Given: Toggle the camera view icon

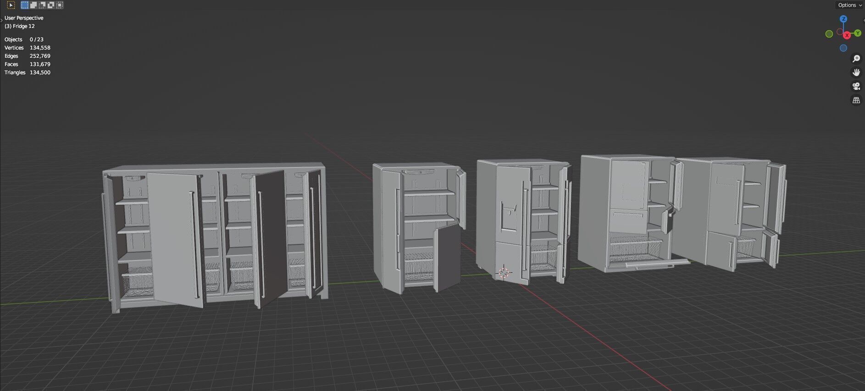Looking at the screenshot, I should click(x=856, y=86).
